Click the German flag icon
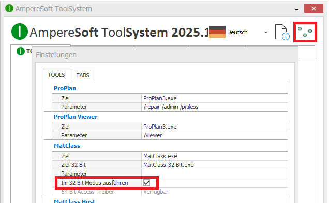Screen dimensions: 329x203 coord(217,32)
